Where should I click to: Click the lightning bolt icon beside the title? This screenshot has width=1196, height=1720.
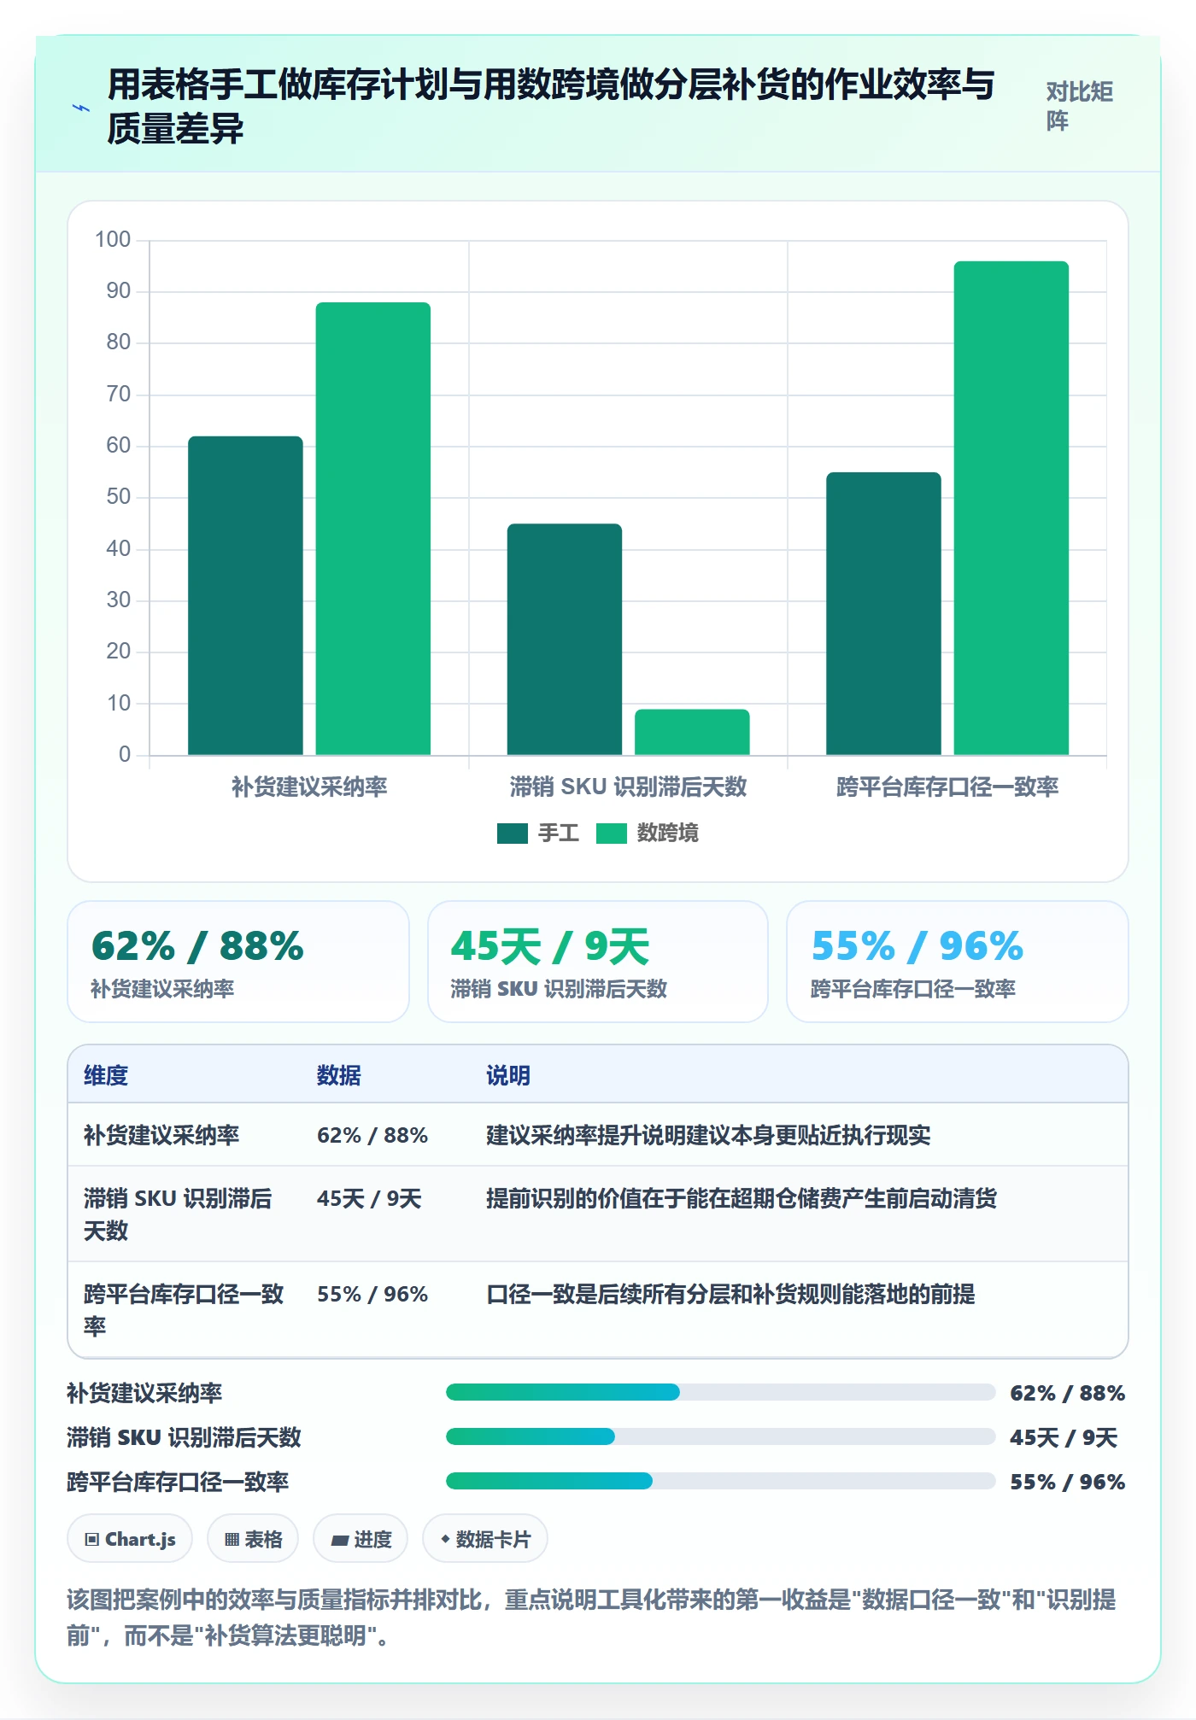pyautogui.click(x=81, y=108)
